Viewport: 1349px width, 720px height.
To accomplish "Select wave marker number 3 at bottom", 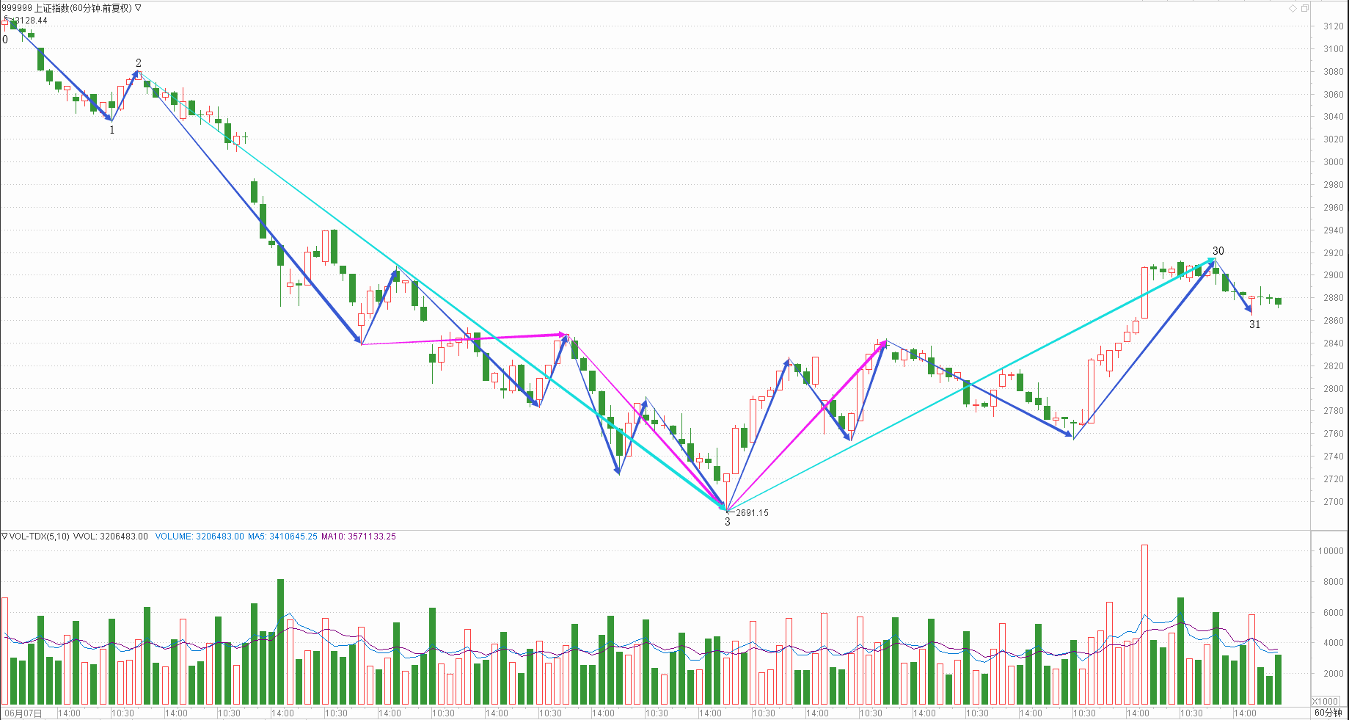I will coord(728,523).
